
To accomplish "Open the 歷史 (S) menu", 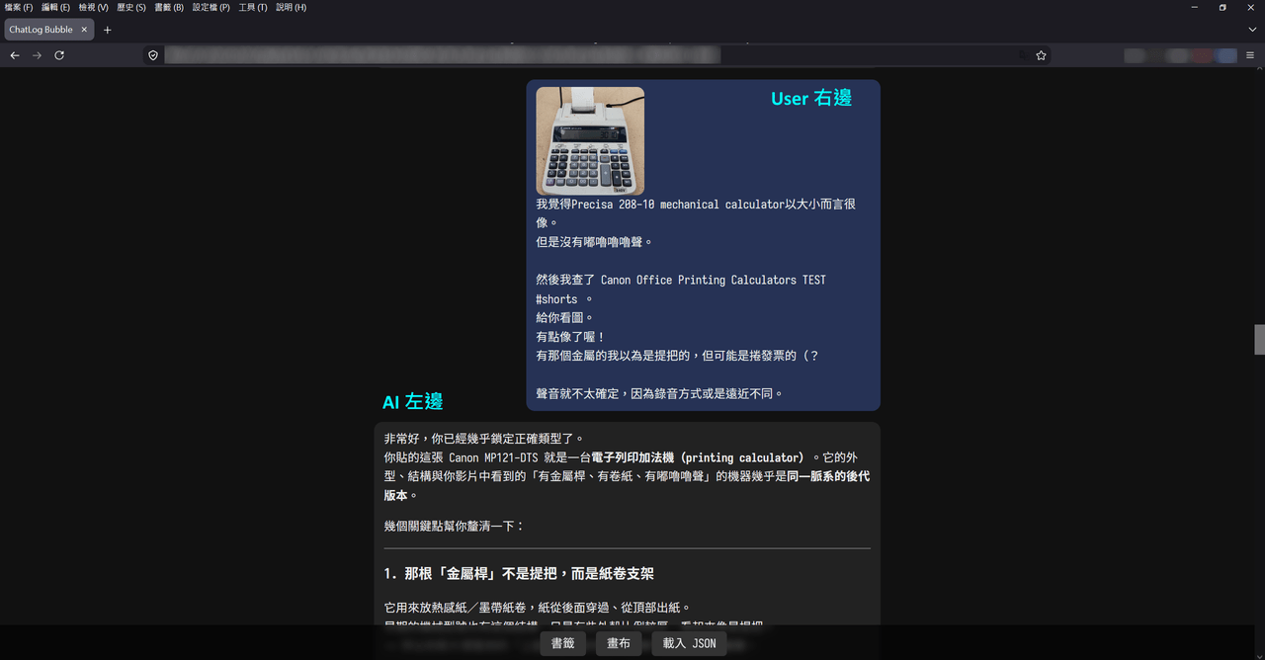I will (131, 7).
